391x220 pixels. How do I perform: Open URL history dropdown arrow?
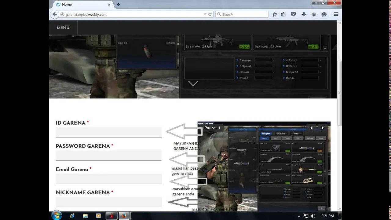205,14
